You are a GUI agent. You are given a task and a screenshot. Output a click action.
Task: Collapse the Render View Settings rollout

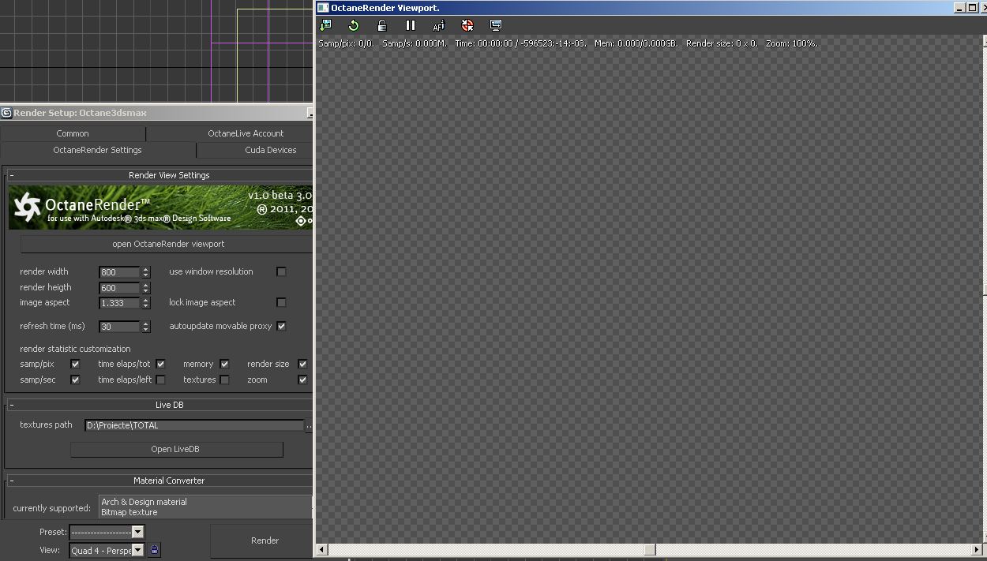[x=161, y=175]
